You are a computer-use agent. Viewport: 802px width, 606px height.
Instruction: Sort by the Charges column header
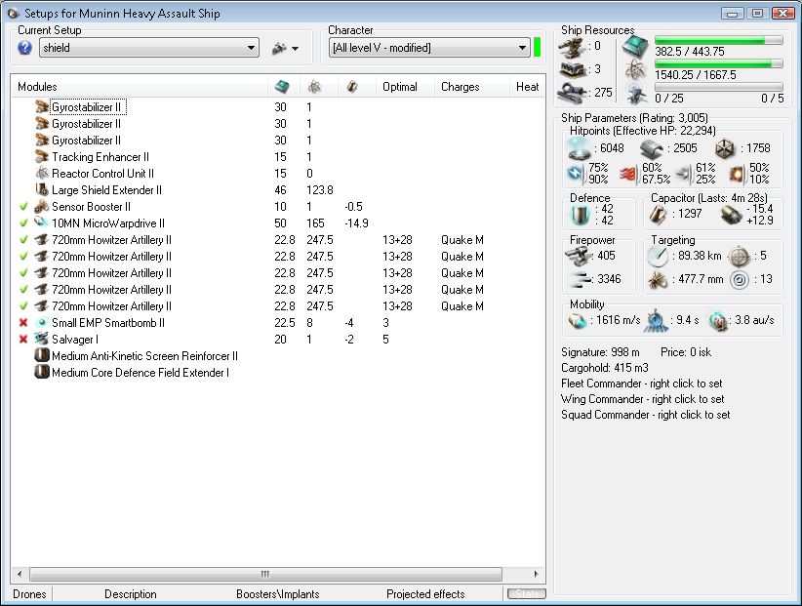point(460,87)
